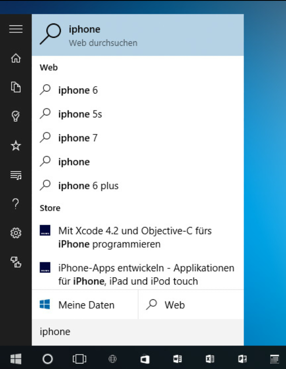This screenshot has height=369, width=286.
Task: Choose web suggestion iphone 5s
Action: point(138,114)
